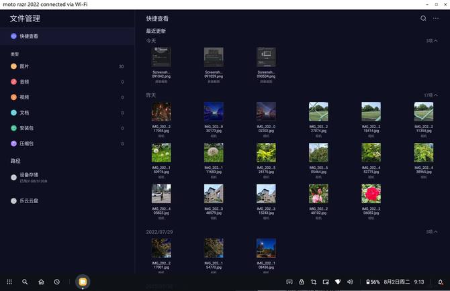
Task: Collapse the 今天 section with 3项 arrow
Action: coord(431,41)
